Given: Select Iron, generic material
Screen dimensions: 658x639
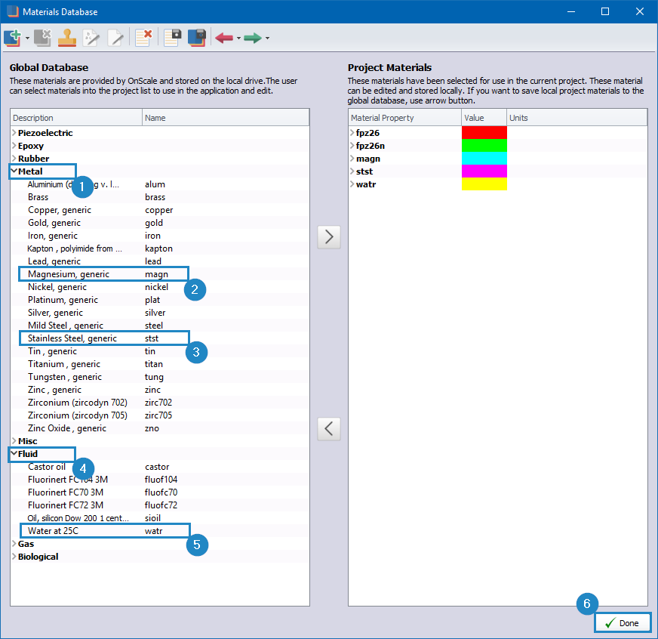Looking at the screenshot, I should [160, 236].
